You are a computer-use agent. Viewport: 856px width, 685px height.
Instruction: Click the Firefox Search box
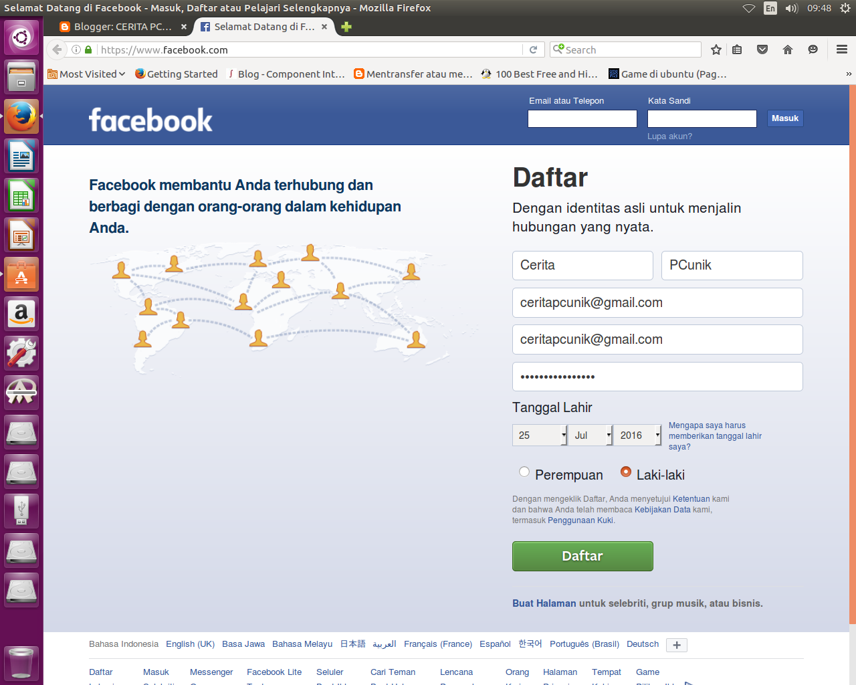pos(625,50)
